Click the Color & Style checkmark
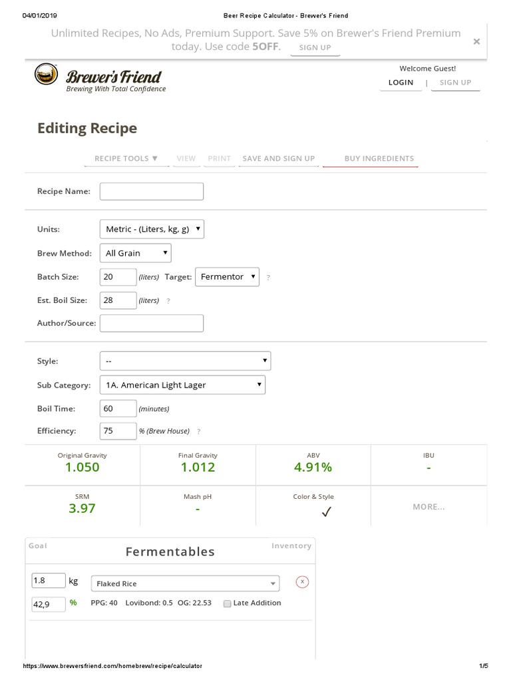Image resolution: width=511 pixels, height=682 pixels. [326, 511]
